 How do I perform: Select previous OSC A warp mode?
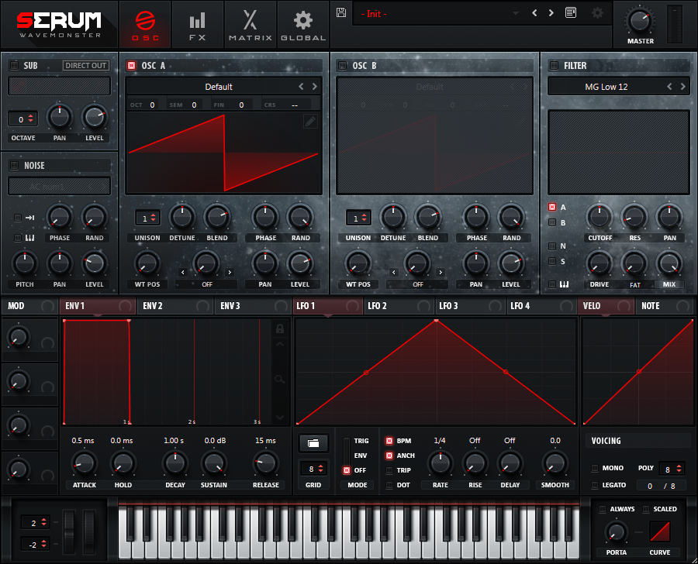(x=183, y=272)
